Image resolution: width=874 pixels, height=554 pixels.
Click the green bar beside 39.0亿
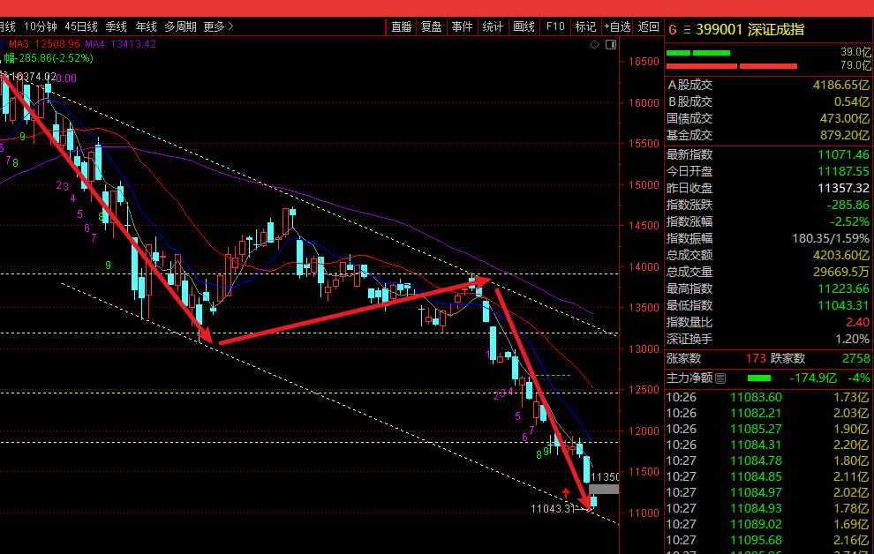click(x=697, y=53)
